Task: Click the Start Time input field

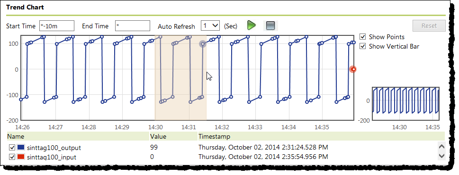Action: tap(56, 25)
